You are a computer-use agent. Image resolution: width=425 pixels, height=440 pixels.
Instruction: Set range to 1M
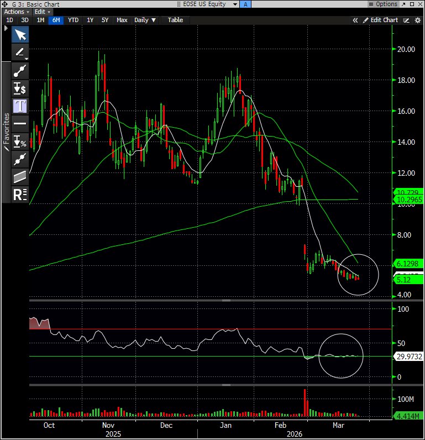(x=40, y=20)
